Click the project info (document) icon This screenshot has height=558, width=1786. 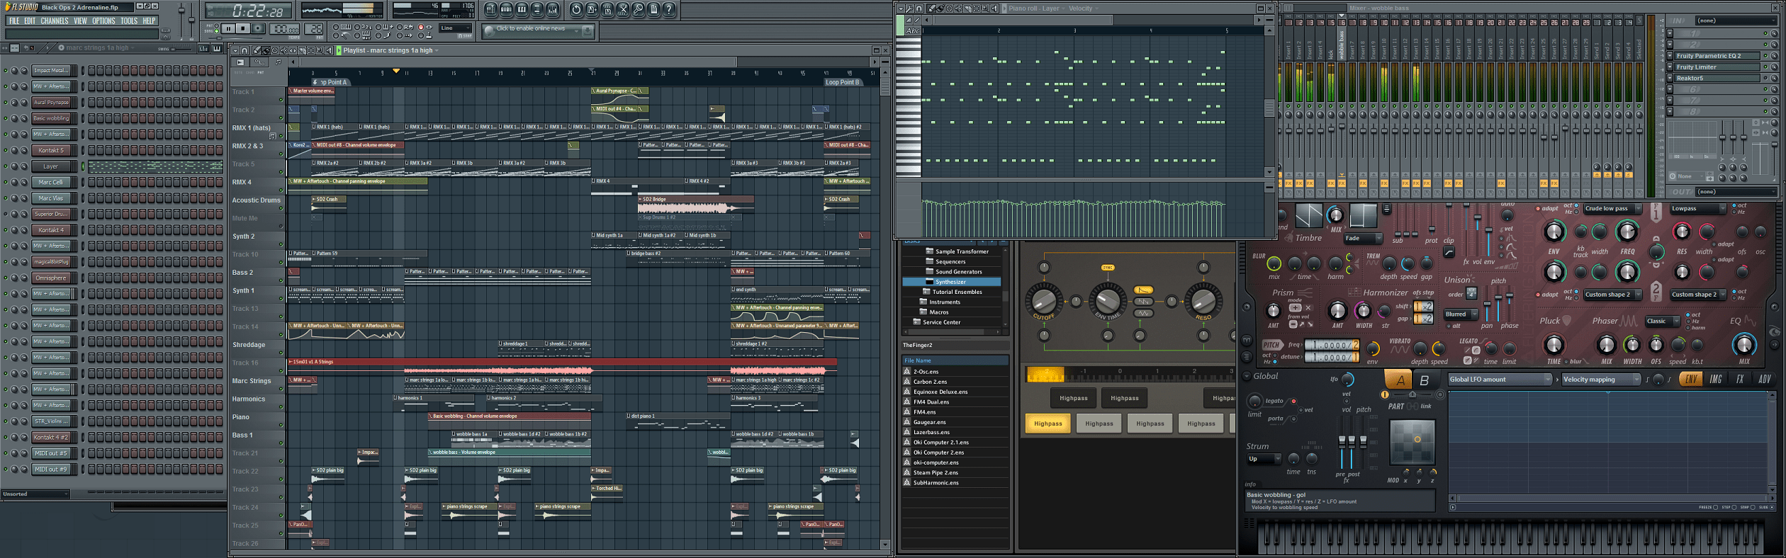[654, 9]
